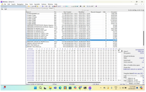
Task: Click the magnifier toolbar icon
Action: point(79,6)
